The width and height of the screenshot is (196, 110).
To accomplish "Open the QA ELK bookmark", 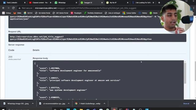I will point(28,13).
